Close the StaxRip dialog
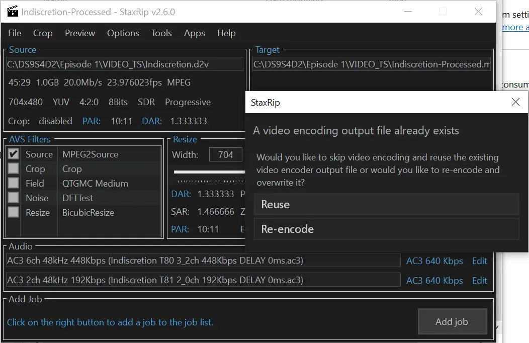529x343 pixels. [515, 102]
